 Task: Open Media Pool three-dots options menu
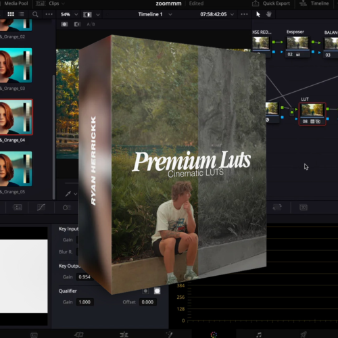tap(49, 14)
